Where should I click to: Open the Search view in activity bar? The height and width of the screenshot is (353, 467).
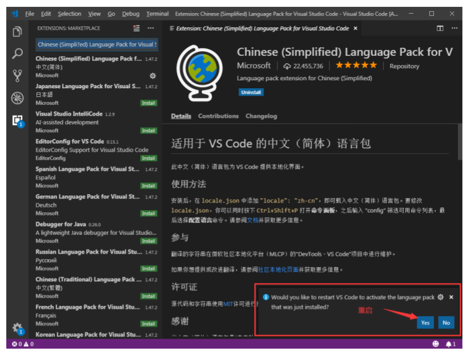tap(17, 54)
